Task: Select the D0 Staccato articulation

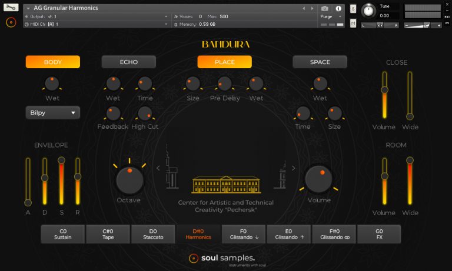Action: coord(153,234)
